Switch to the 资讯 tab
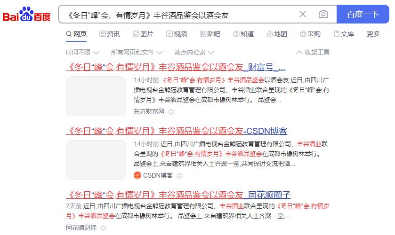395x235 pixels. (110, 34)
